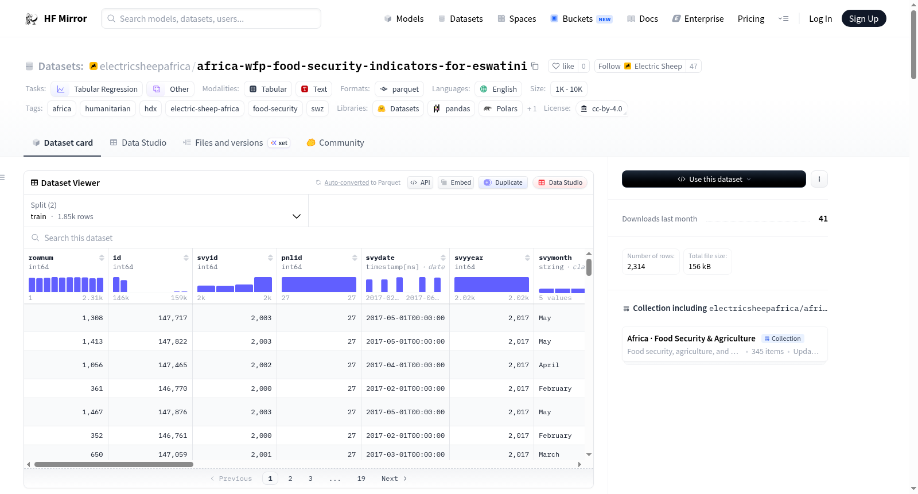This screenshot has height=494, width=918.
Task: Click the horizontal table scrollbar
Action: click(114, 464)
